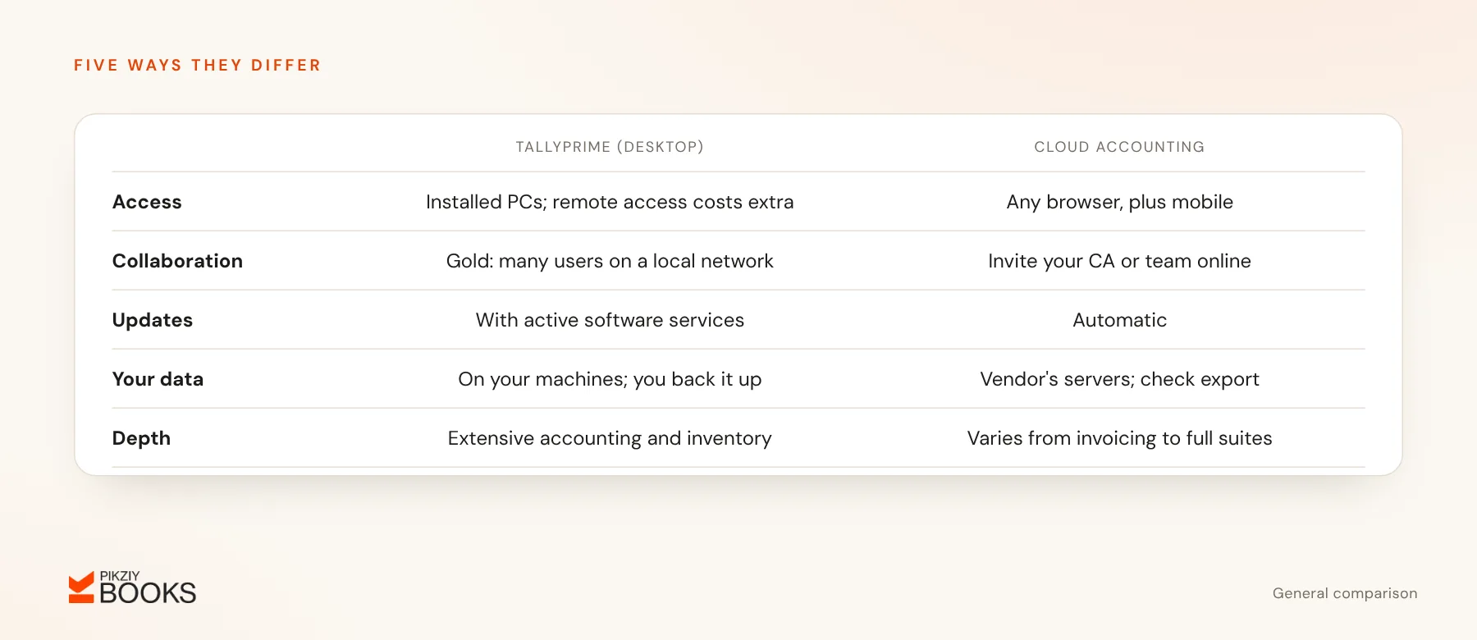Select 'On your machines; you back it up'

tap(610, 379)
